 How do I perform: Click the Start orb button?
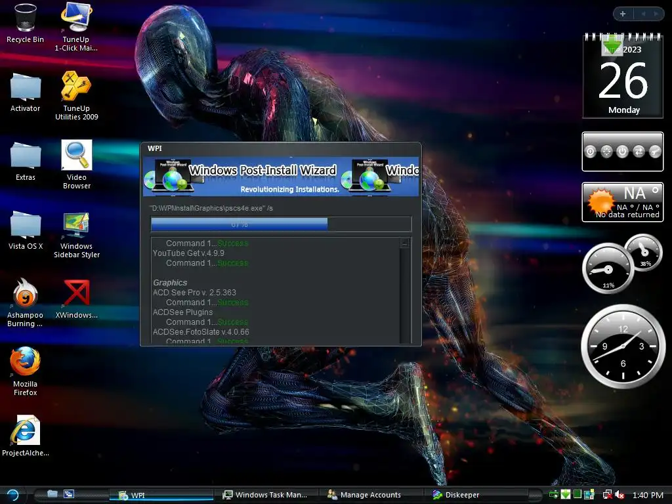12,495
